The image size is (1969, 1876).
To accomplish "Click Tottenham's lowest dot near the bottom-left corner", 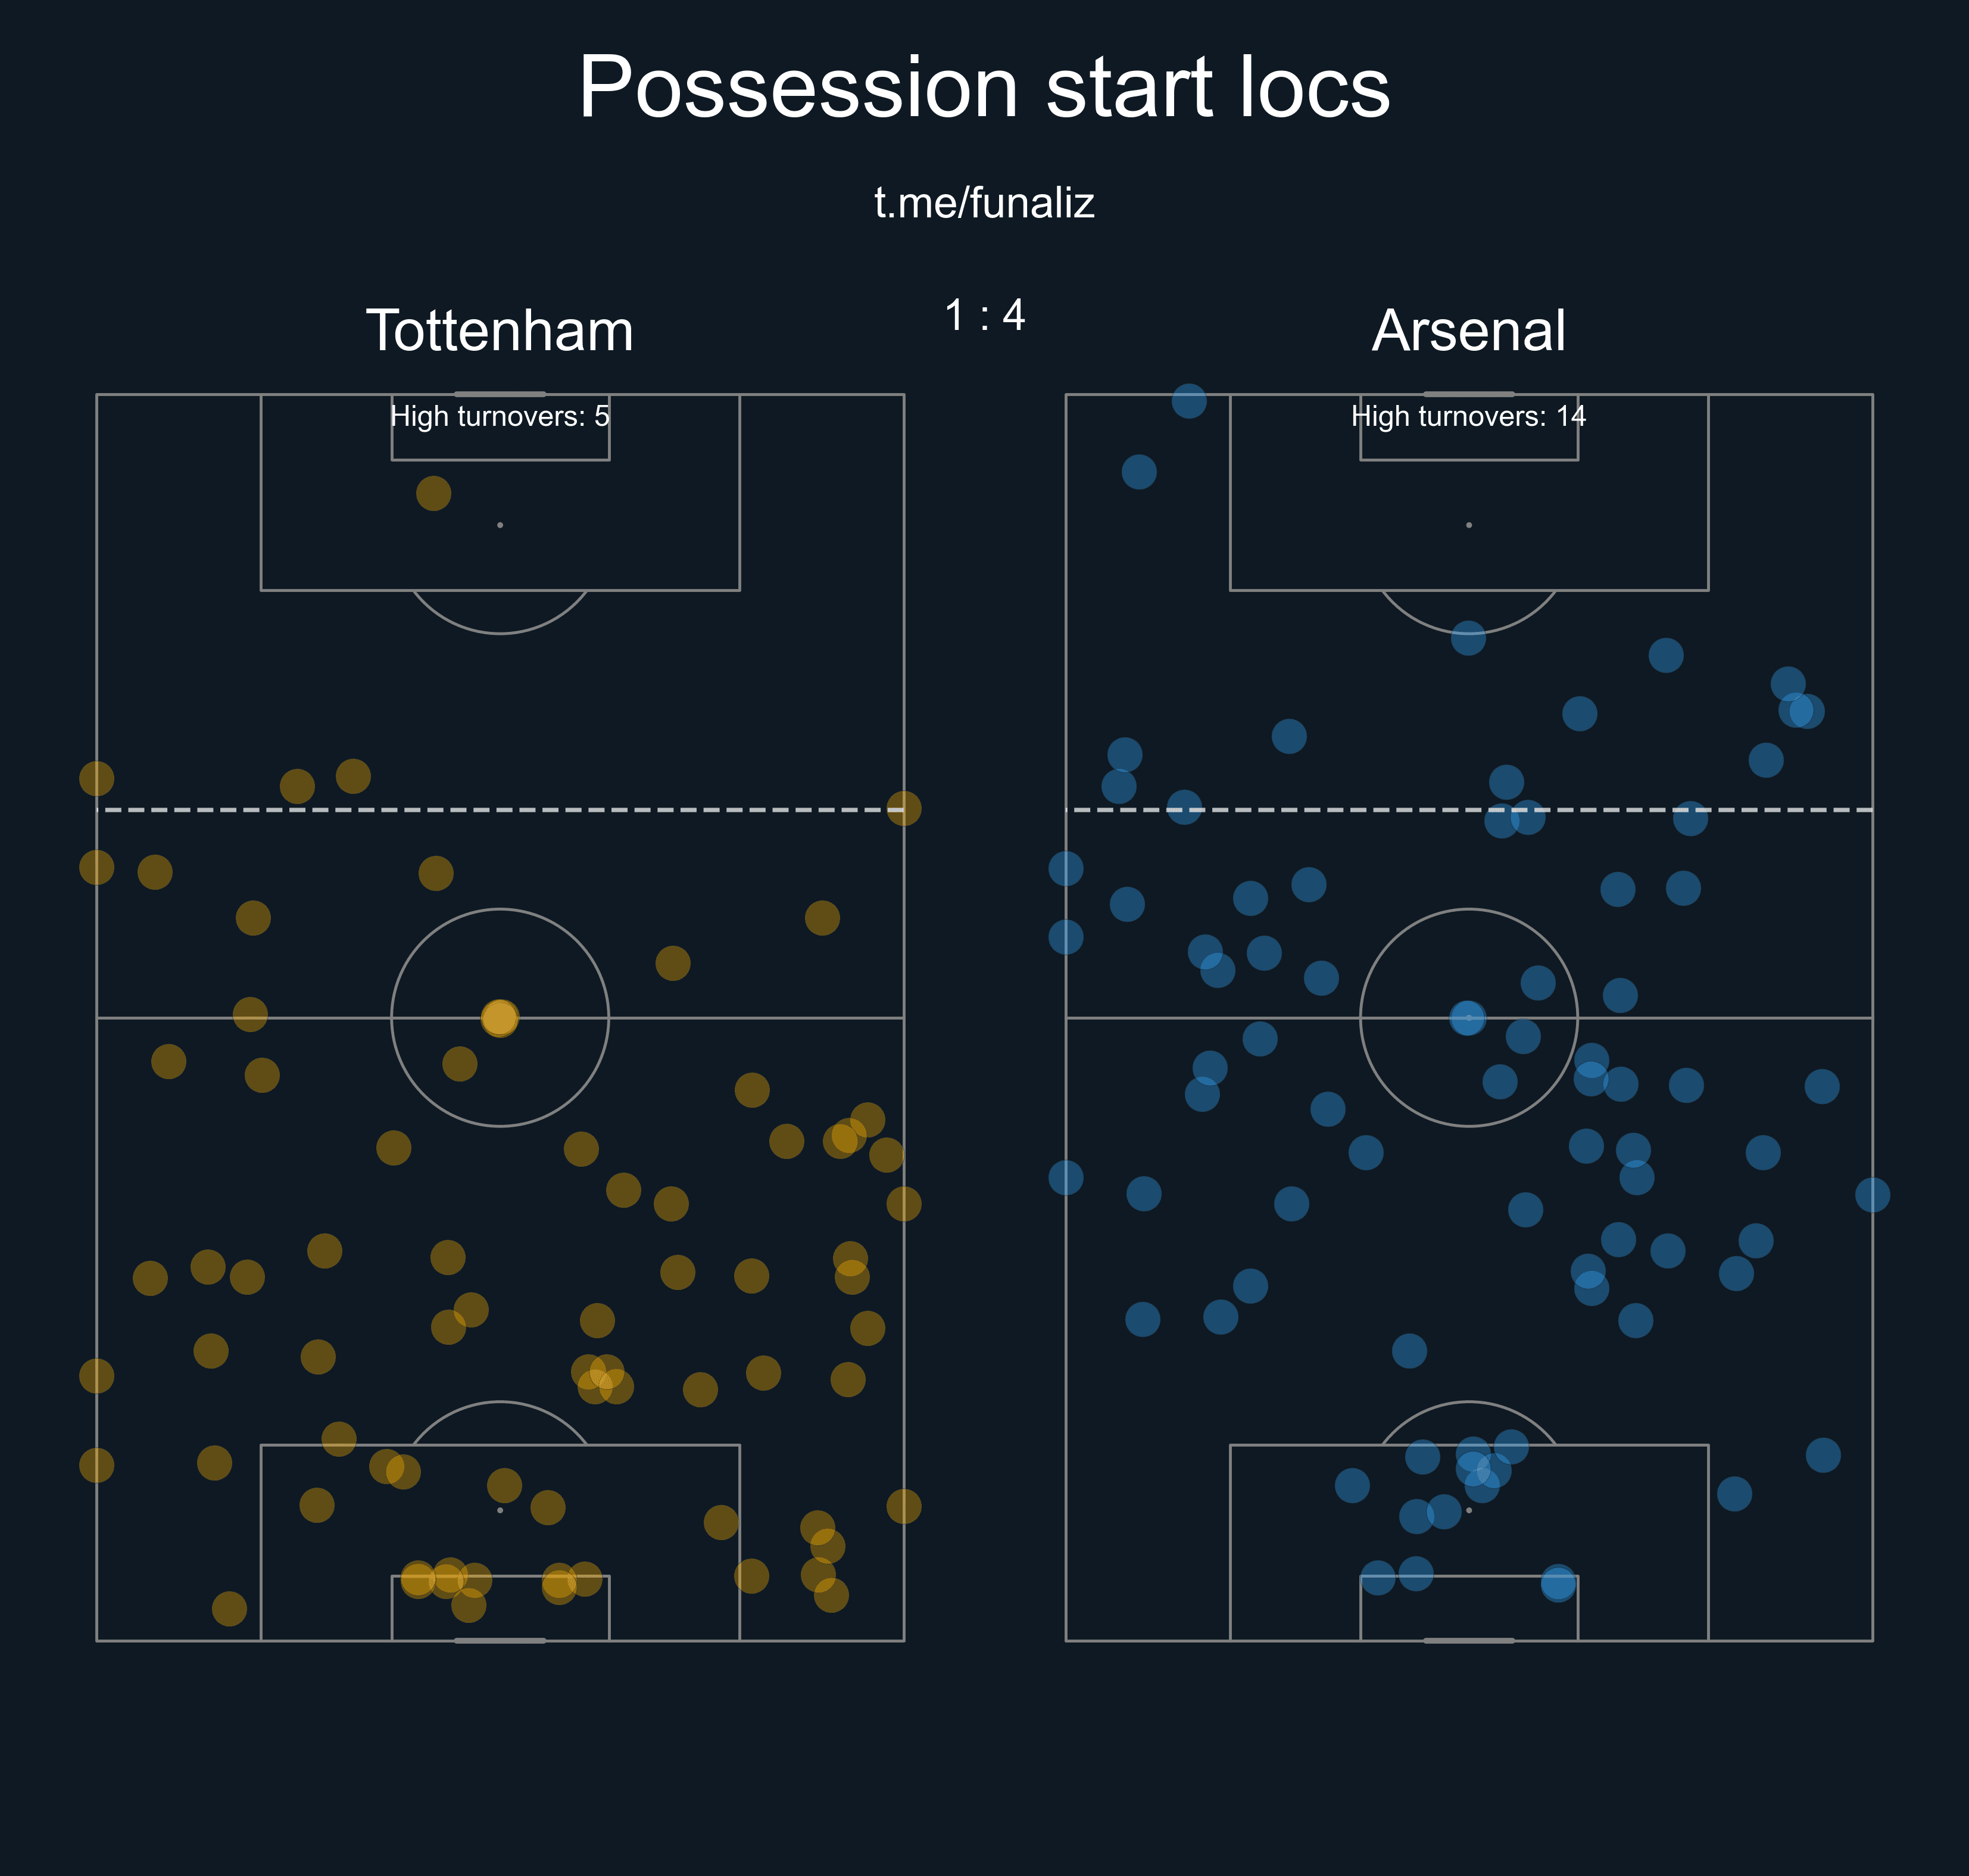I will coord(230,1609).
